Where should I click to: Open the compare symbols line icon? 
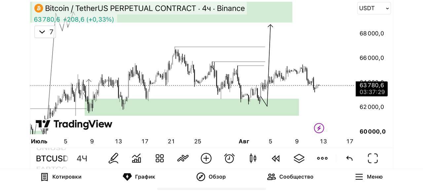click(x=183, y=158)
